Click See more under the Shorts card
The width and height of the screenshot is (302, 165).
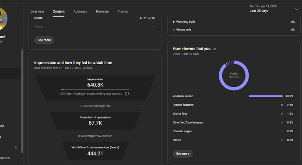44,40
